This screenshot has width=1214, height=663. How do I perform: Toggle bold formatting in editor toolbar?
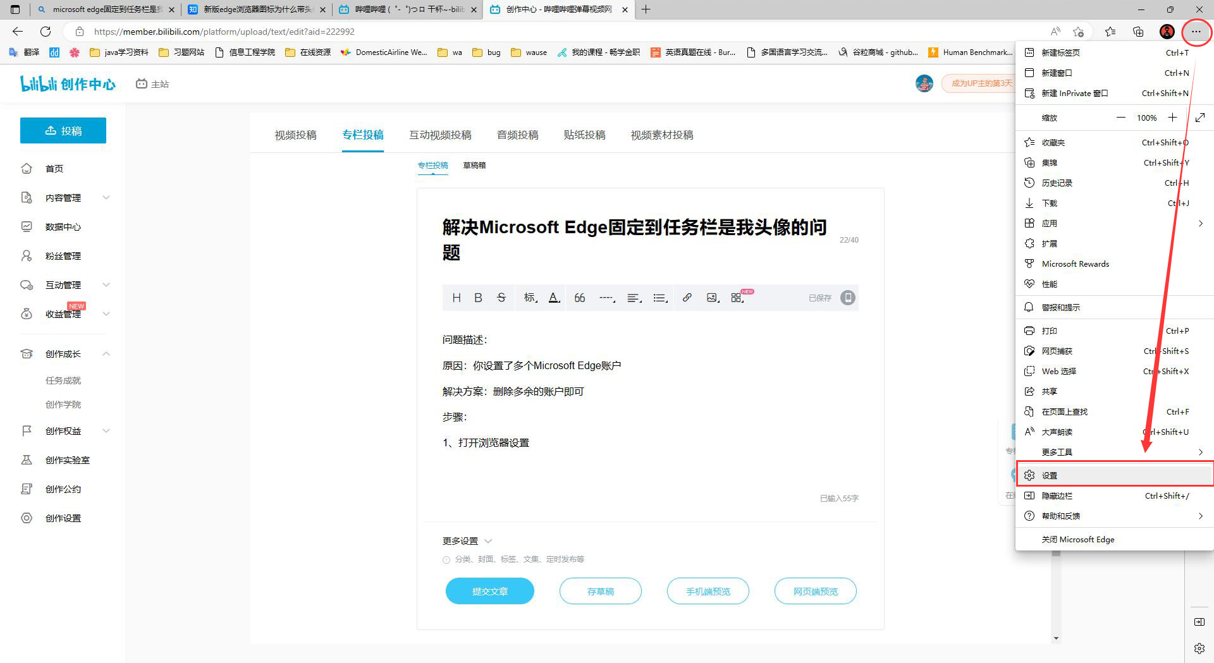click(478, 298)
